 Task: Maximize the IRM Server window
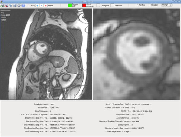tap(176, 2)
